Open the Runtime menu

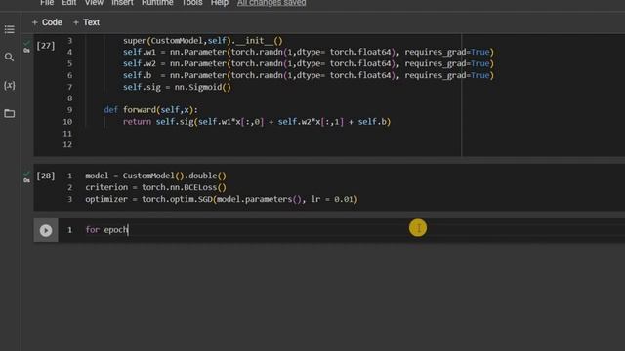point(157,3)
